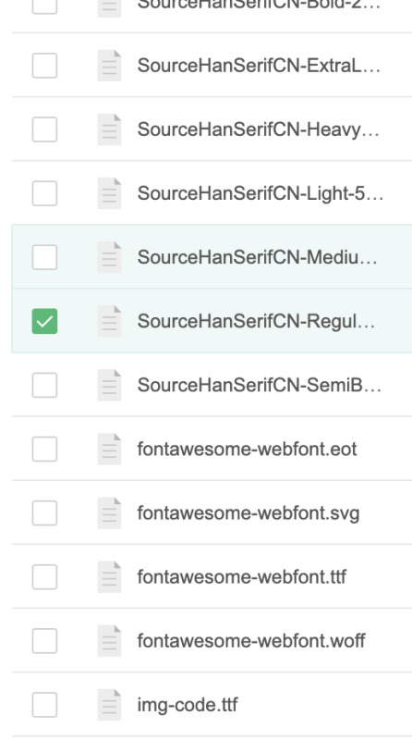Check the SourceHanSerifCN-Mediu… checkbox
412x740 pixels.
tap(44, 257)
